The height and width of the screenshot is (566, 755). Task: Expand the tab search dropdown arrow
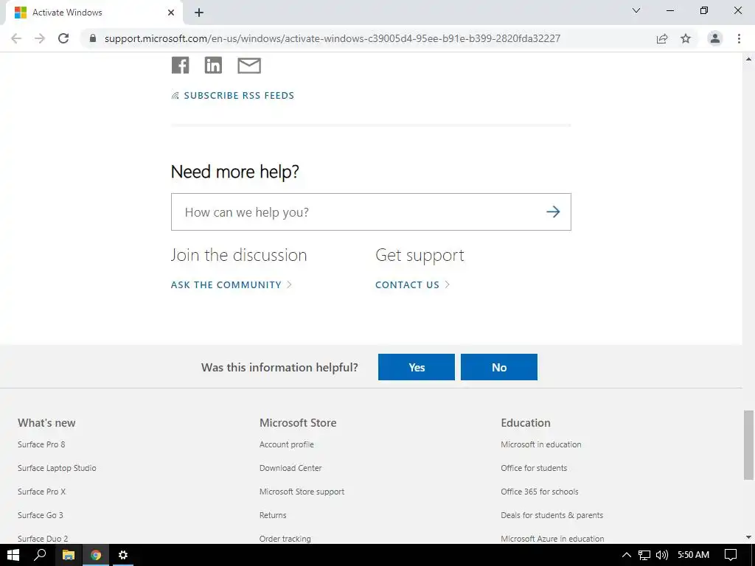tap(636, 10)
